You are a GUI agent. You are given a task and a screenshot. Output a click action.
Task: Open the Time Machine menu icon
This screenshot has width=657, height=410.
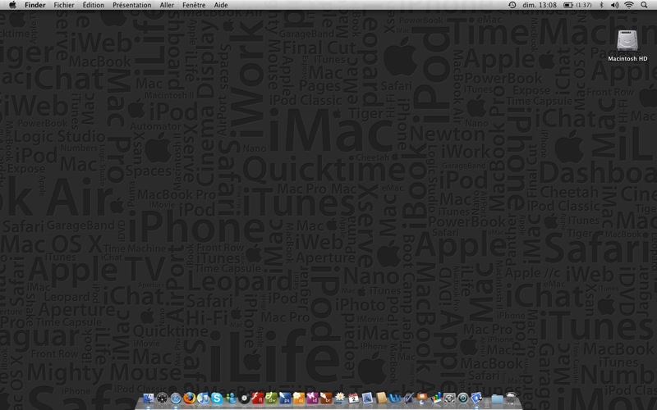[x=512, y=5]
